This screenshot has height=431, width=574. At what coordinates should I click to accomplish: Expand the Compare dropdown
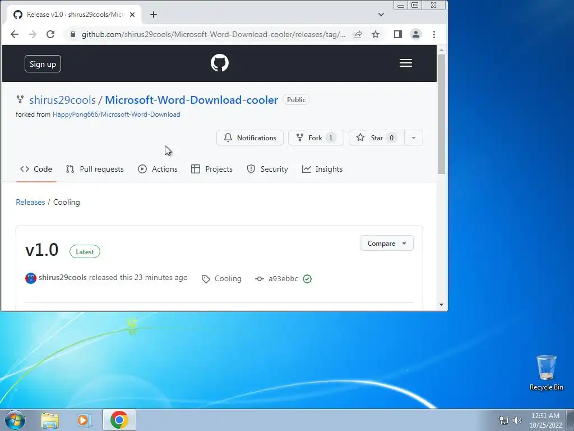coord(387,244)
